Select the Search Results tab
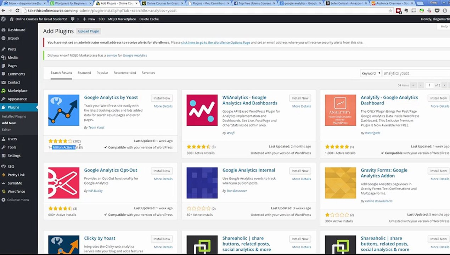This screenshot has height=255, width=450. coord(61,73)
